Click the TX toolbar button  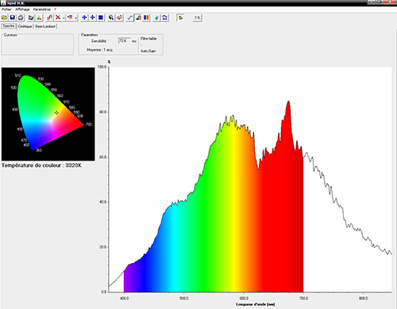(x=198, y=17)
